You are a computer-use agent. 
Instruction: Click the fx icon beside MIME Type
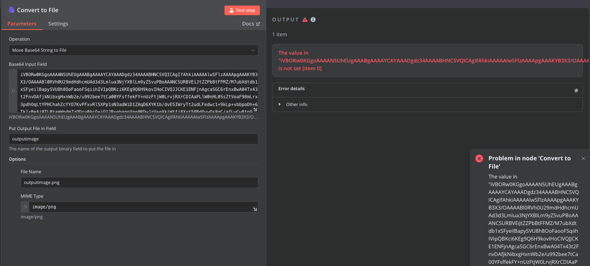(x=25, y=207)
